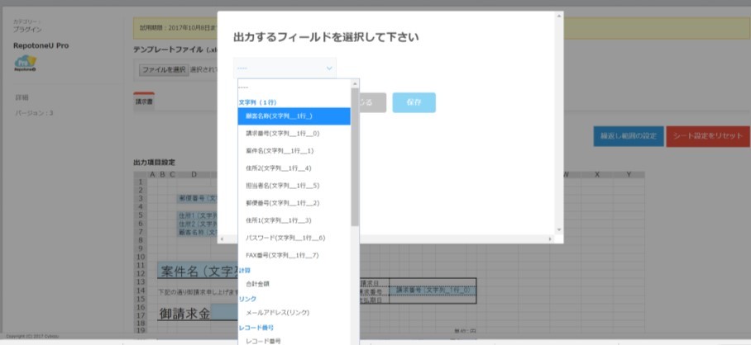Click the 繰返し範囲の設定 button

click(x=629, y=136)
